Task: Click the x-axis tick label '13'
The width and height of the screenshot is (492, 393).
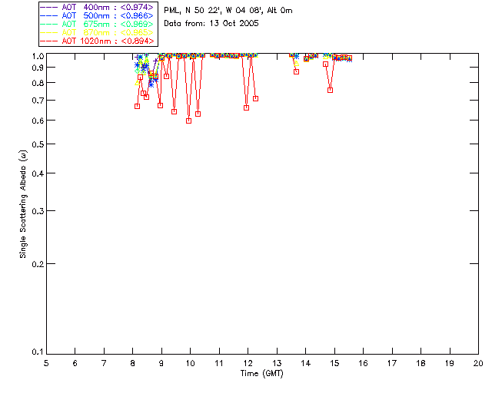Action: [277, 363]
